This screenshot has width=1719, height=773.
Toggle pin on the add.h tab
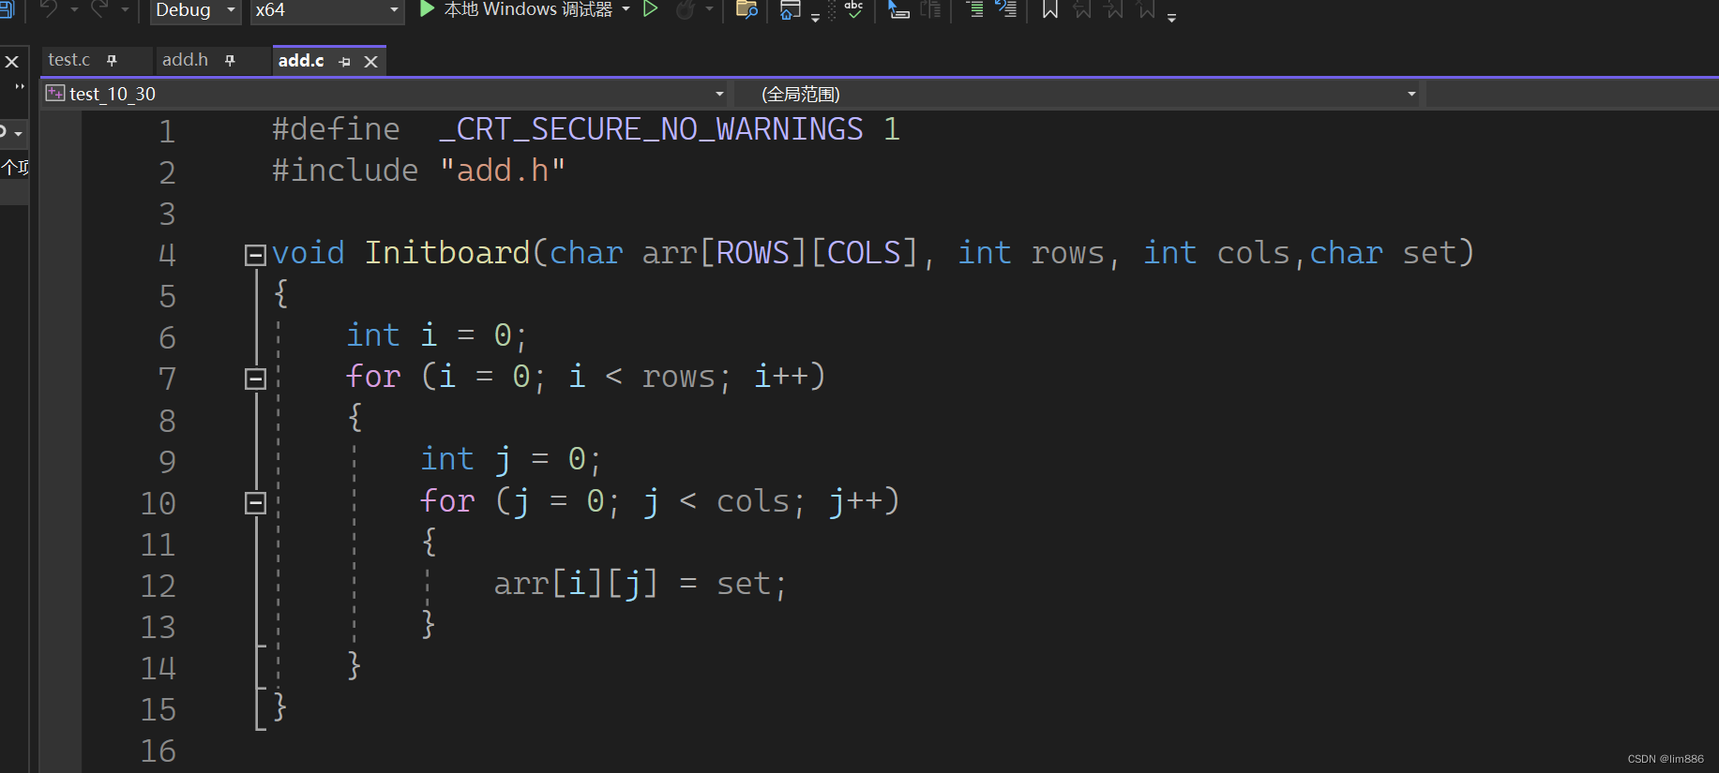click(x=230, y=61)
